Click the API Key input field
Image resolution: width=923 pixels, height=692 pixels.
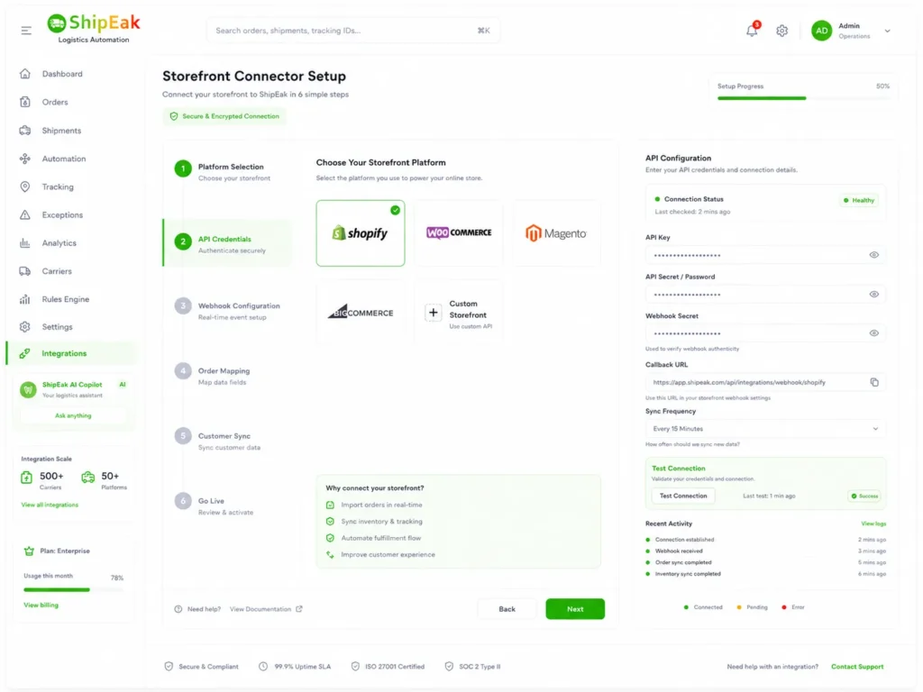(765, 255)
